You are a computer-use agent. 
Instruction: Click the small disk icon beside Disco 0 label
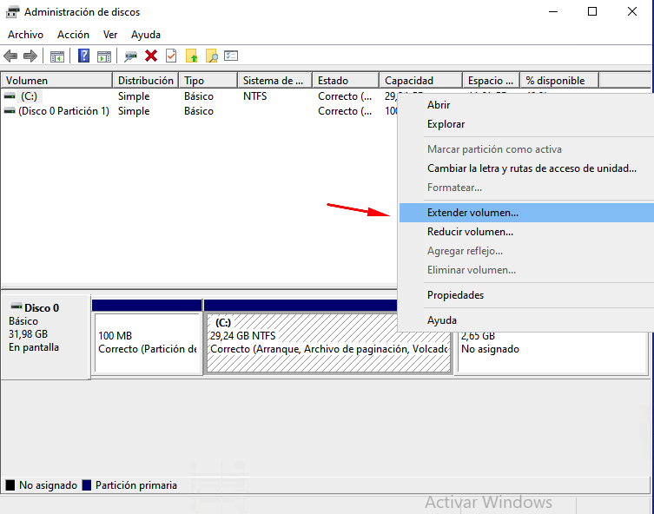17,306
